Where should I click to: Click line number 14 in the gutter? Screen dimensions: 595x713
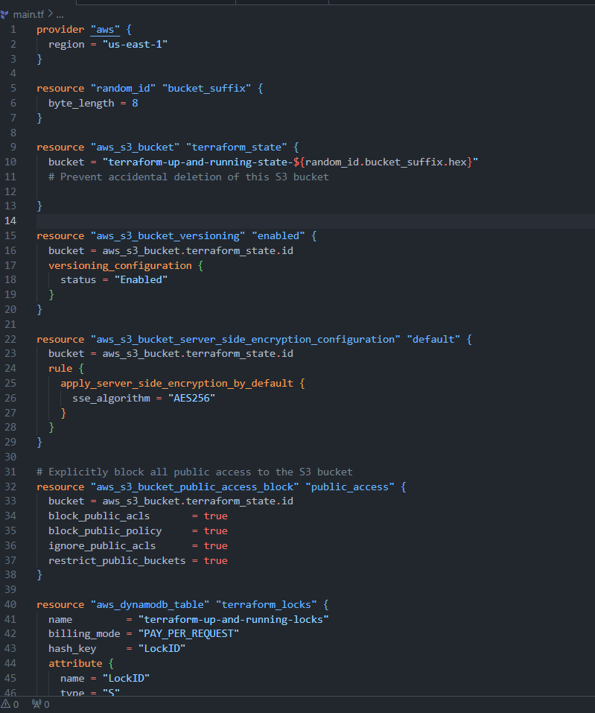10,221
